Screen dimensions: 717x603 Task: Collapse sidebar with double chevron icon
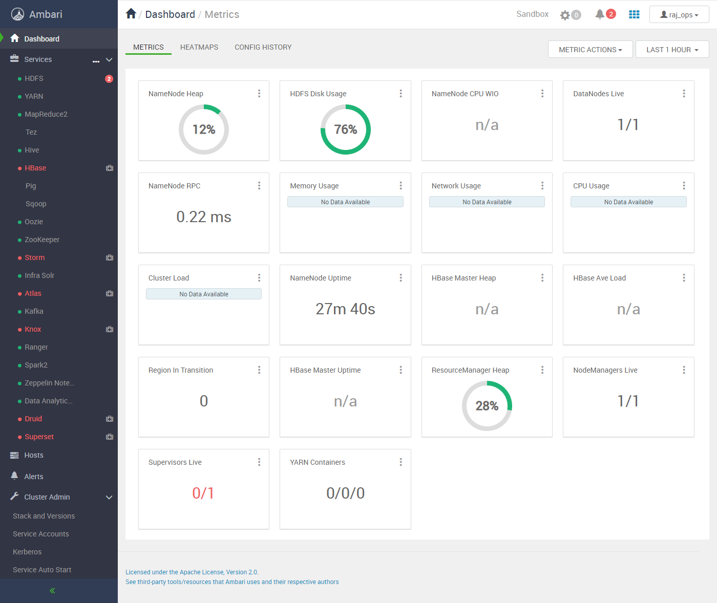52,591
